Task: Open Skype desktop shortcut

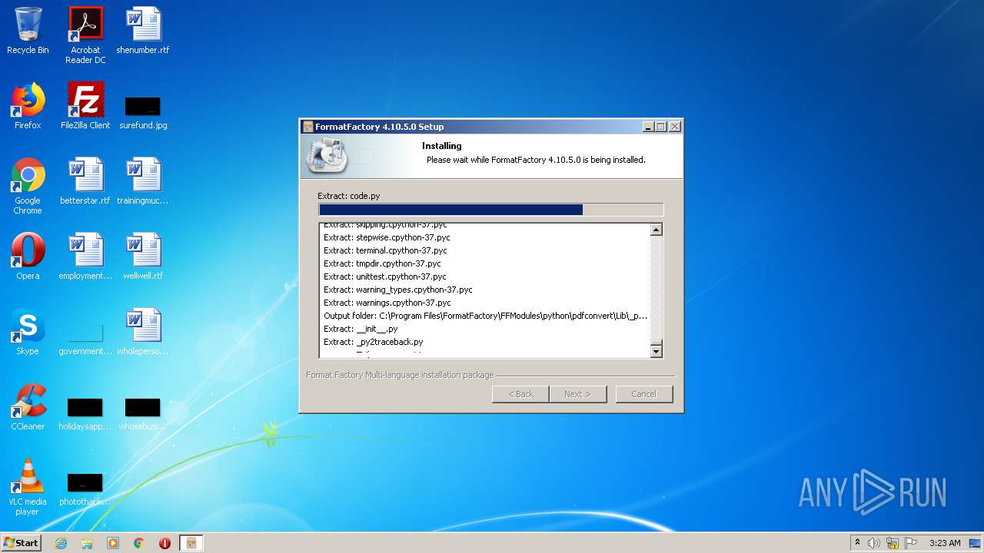Action: [x=28, y=332]
